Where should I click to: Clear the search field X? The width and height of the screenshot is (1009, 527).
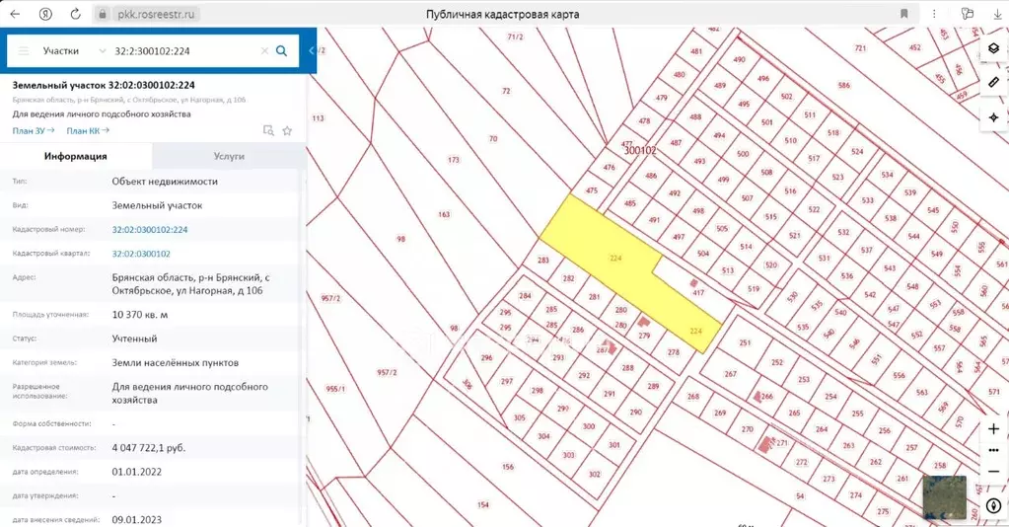point(264,51)
